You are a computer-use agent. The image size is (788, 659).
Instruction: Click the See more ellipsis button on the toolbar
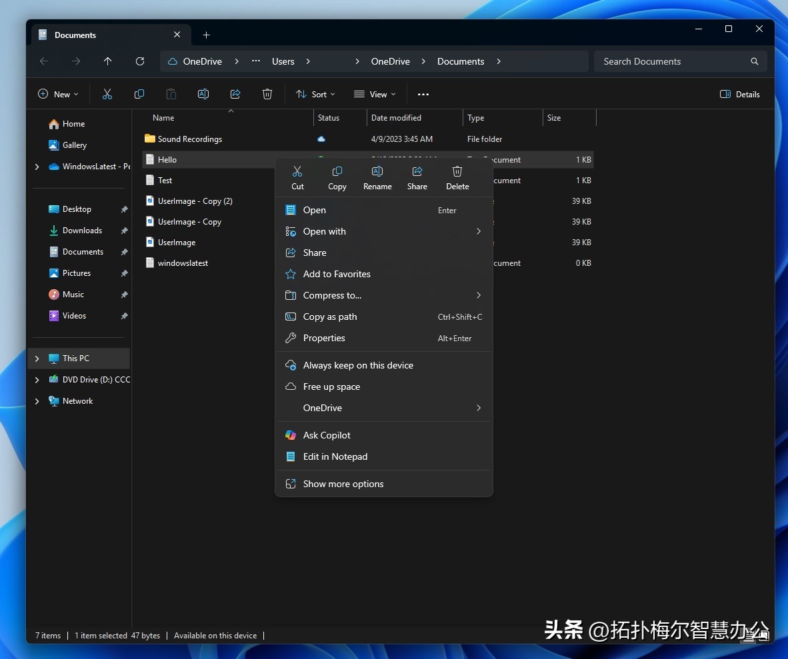(x=423, y=94)
